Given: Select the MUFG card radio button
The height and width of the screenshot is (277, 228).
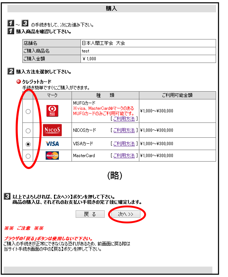Looking at the screenshot, I should 28,111.
